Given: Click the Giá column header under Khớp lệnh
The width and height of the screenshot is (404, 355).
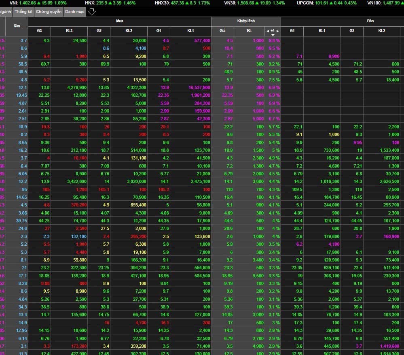Looking at the screenshot, I should pyautogui.click(x=222, y=31).
